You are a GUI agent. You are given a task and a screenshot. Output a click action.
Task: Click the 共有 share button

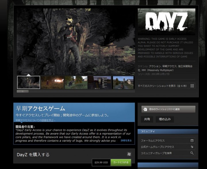click(x=147, y=119)
